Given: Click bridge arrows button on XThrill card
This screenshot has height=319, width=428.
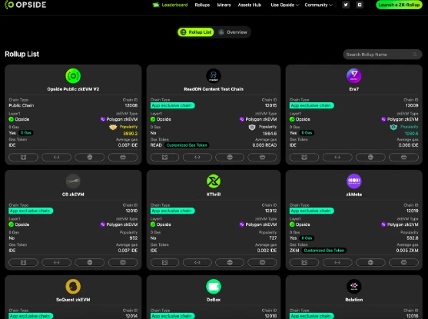Looking at the screenshot, I should tap(197, 262).
